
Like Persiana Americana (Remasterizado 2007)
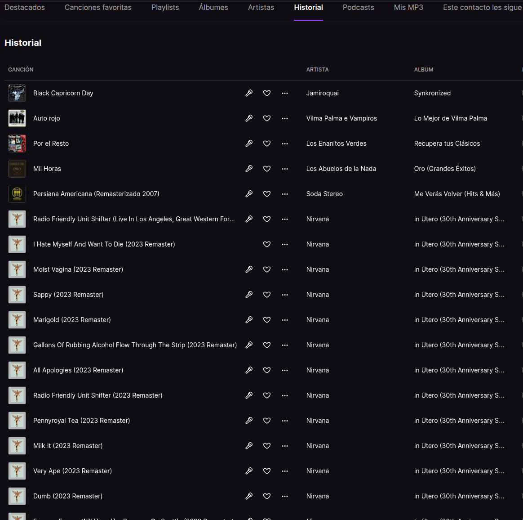click(x=267, y=194)
